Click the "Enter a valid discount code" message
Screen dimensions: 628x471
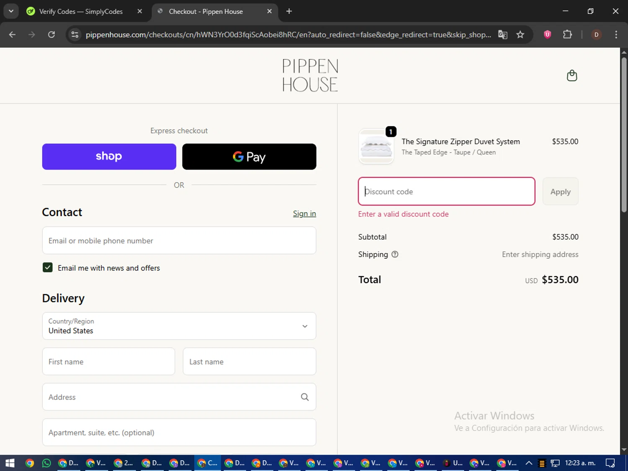click(403, 214)
